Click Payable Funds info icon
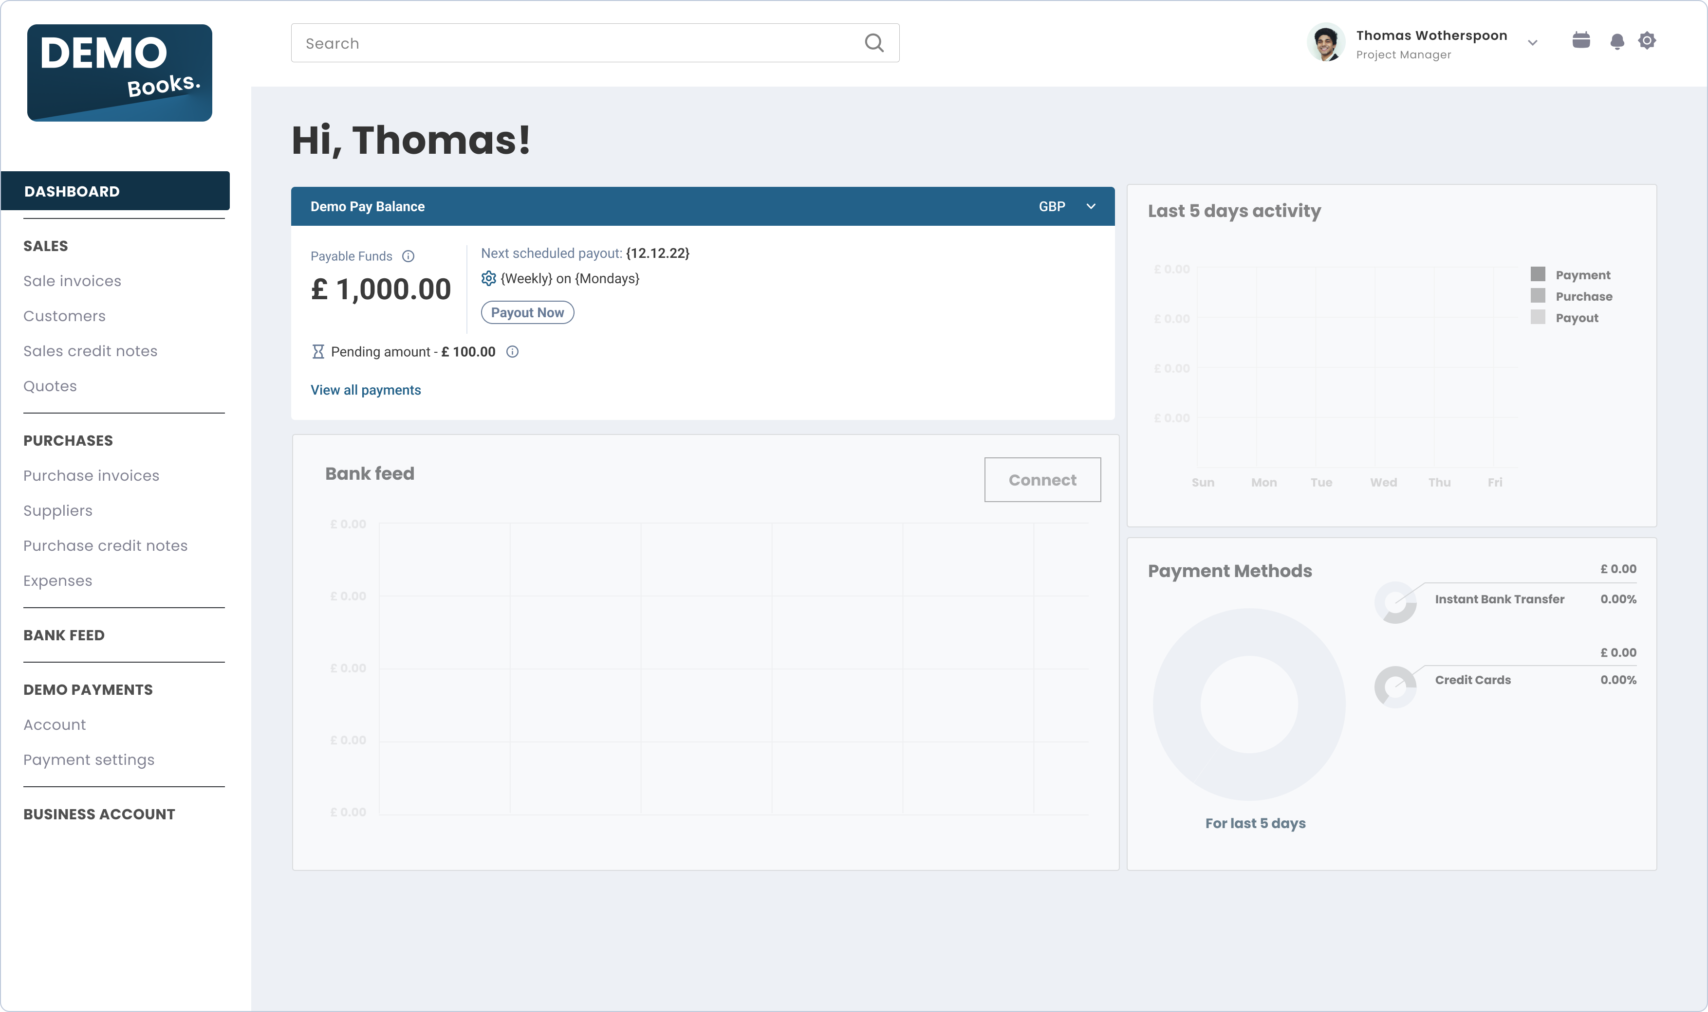Viewport: 1708px width, 1012px height. pos(408,256)
